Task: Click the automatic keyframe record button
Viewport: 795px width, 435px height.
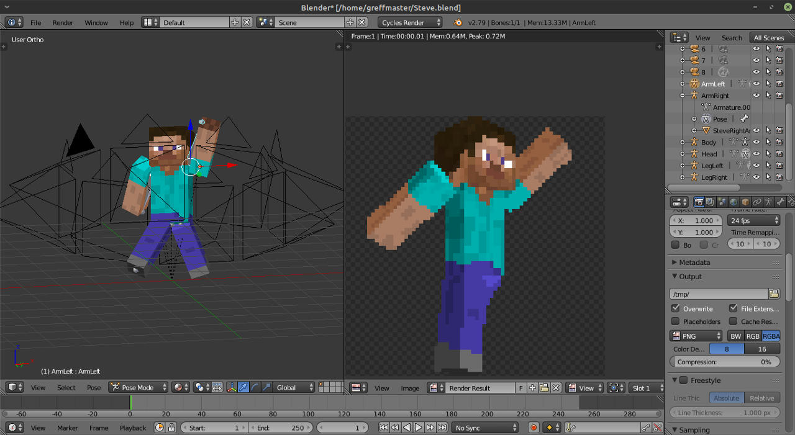Action: [533, 427]
